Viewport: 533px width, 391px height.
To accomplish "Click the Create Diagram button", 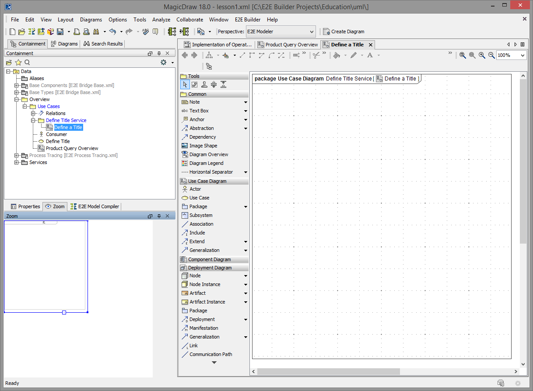I will pyautogui.click(x=344, y=31).
